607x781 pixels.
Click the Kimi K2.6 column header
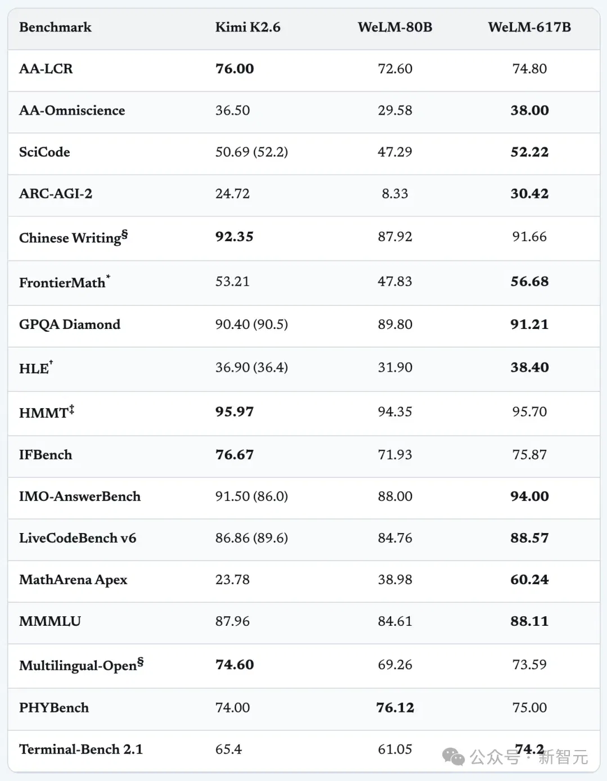(248, 27)
